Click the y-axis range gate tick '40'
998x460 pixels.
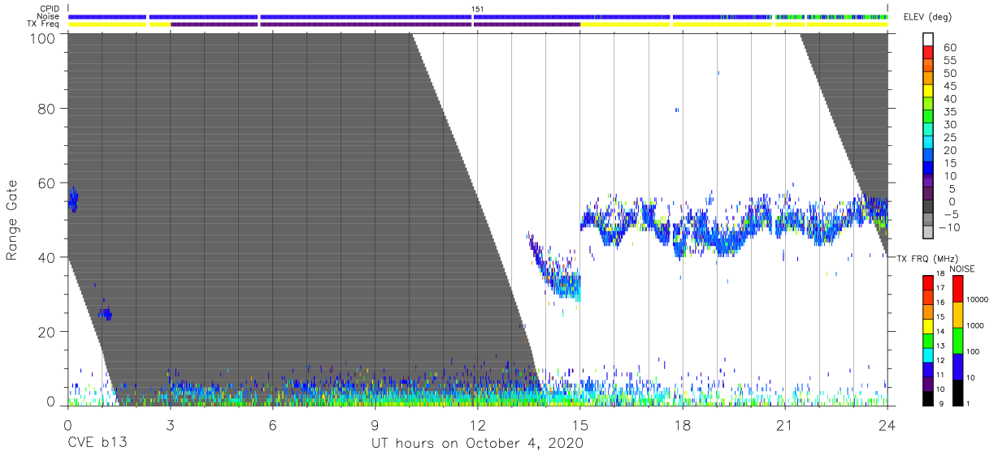pos(46,257)
